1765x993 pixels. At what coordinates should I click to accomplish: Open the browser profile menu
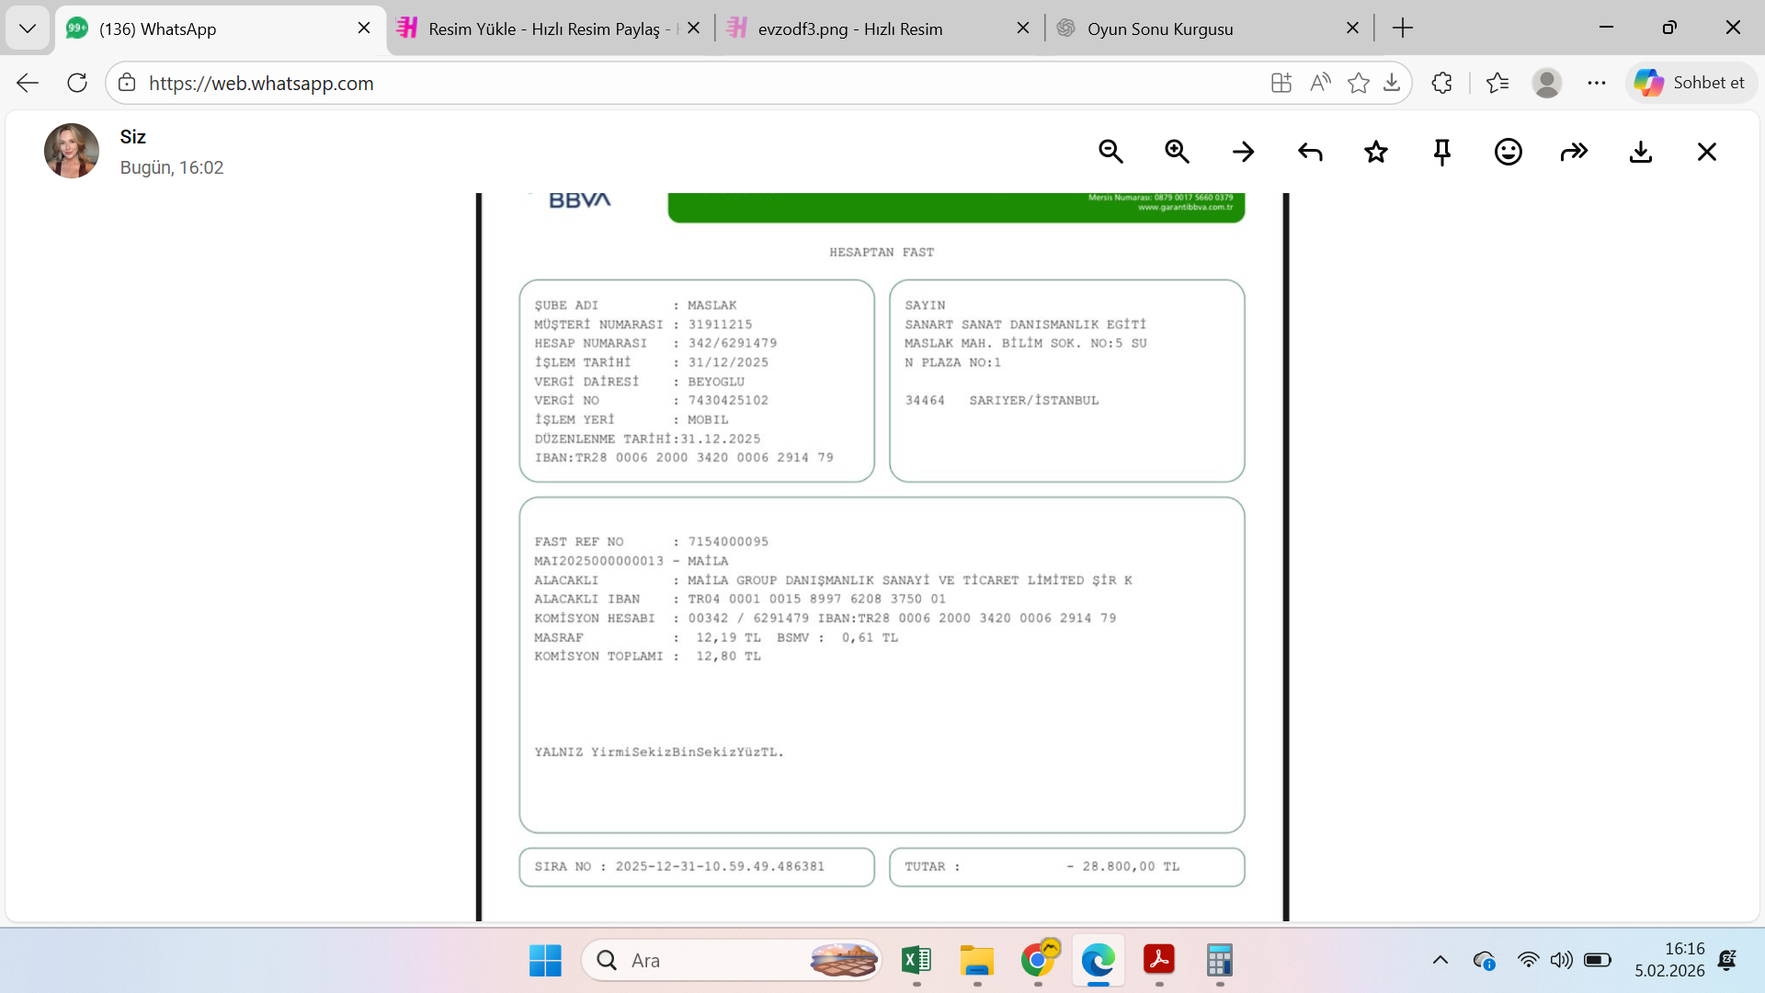coord(1547,83)
